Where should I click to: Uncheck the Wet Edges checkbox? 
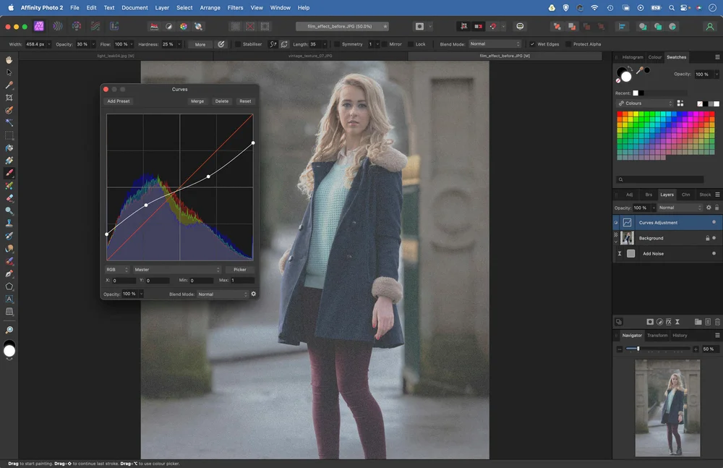532,44
